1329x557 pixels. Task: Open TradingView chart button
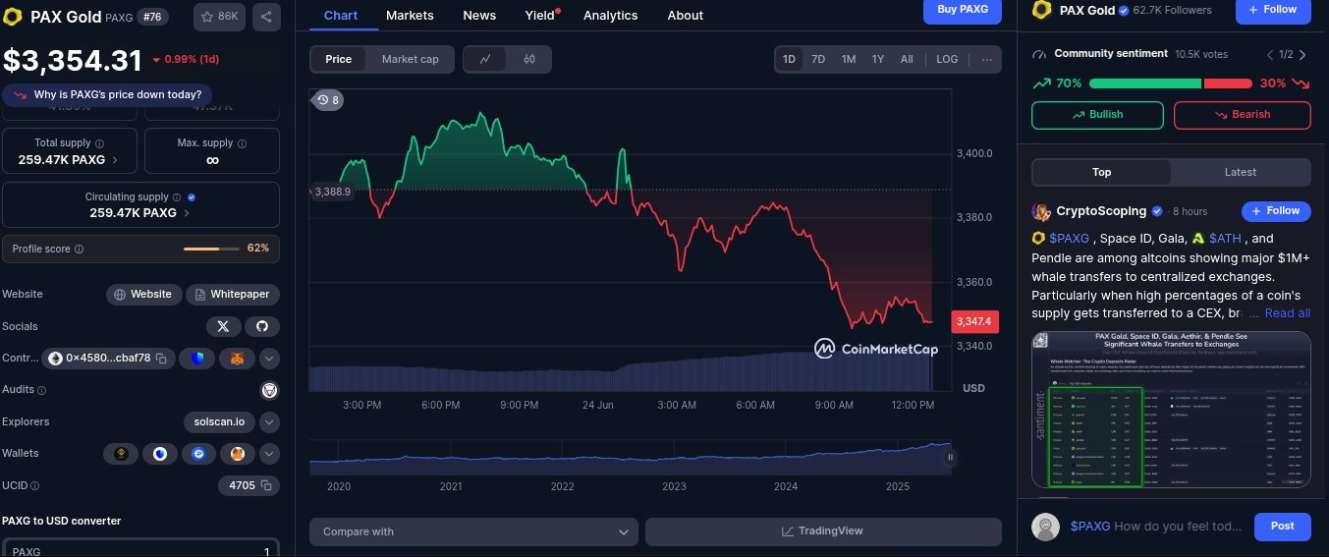point(823,531)
